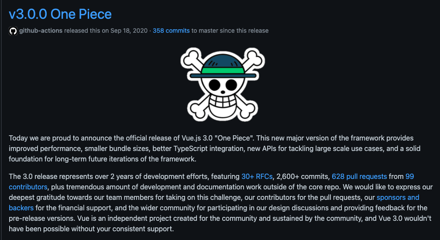Open the 30+ RFCs link
The image size is (440, 240).
(x=257, y=177)
